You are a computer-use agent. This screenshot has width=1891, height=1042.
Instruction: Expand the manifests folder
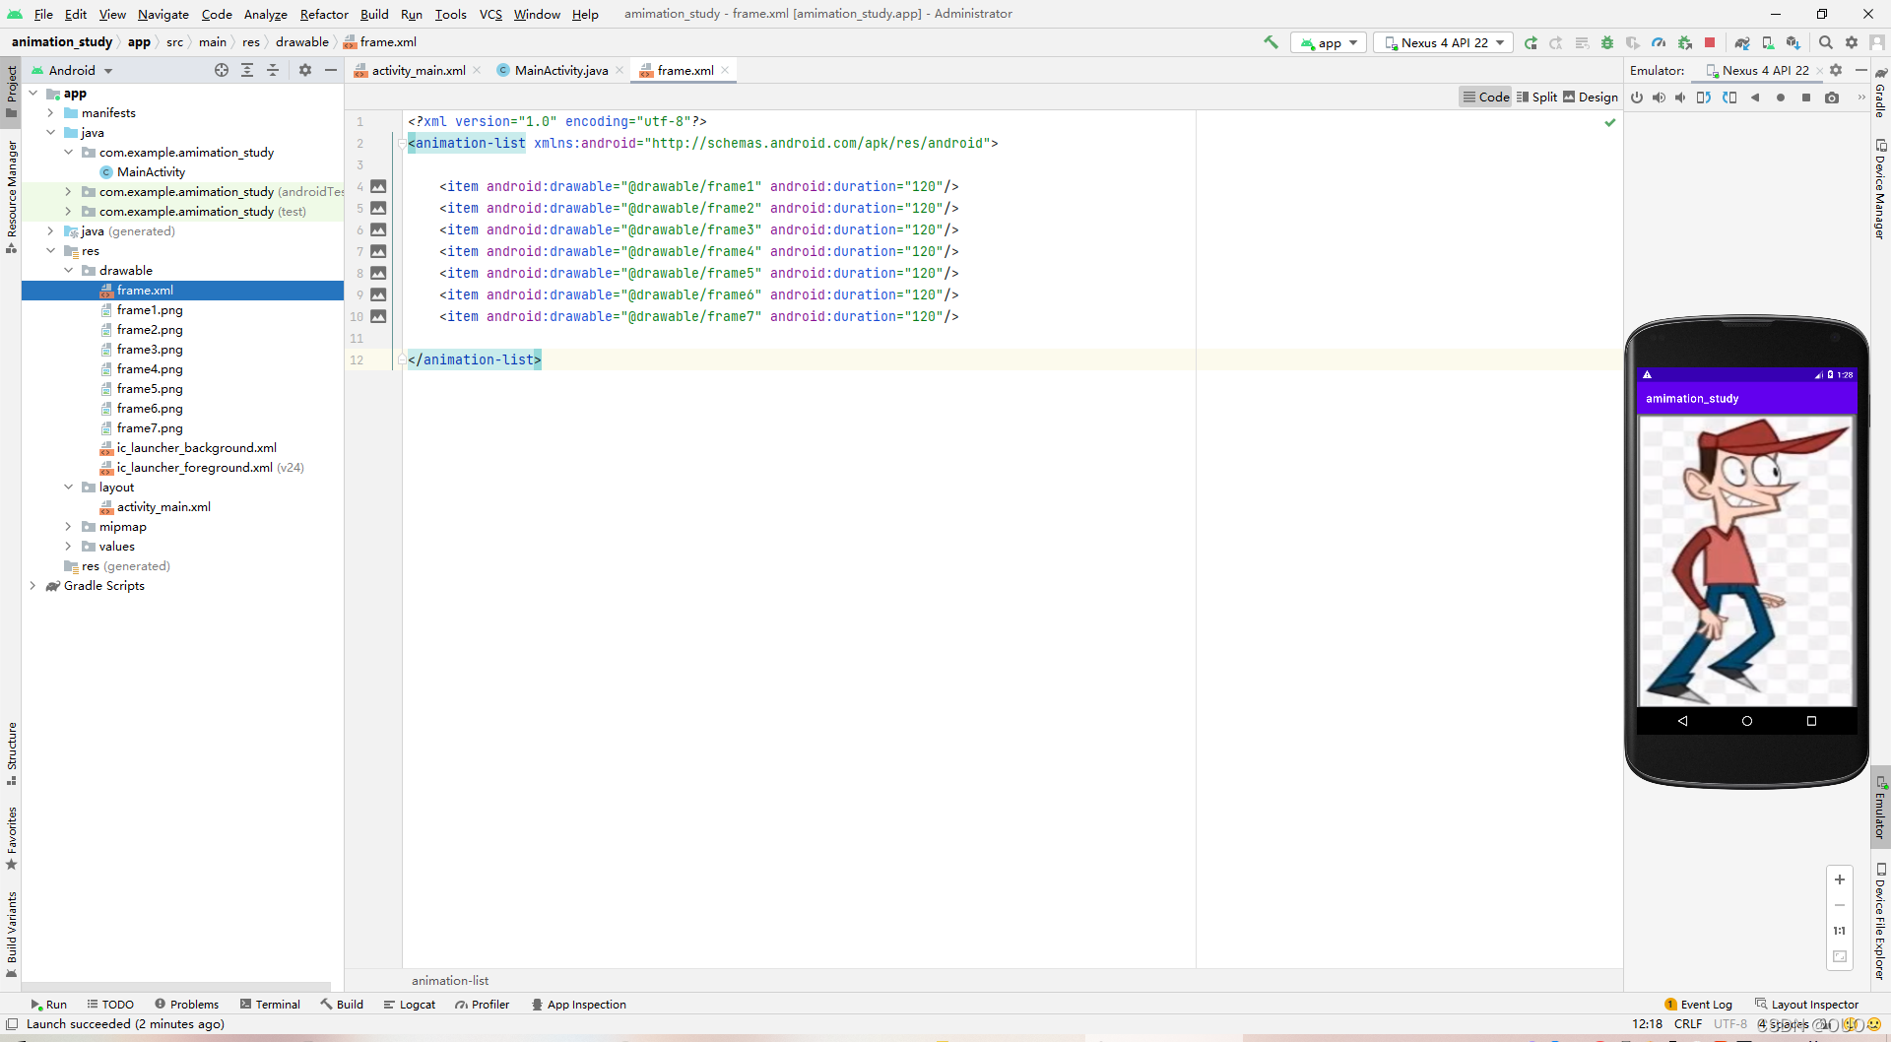click(50, 113)
